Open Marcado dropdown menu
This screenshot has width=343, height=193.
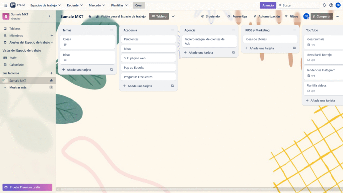pos(97,5)
